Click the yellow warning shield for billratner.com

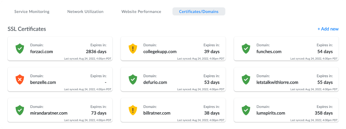[133, 110]
